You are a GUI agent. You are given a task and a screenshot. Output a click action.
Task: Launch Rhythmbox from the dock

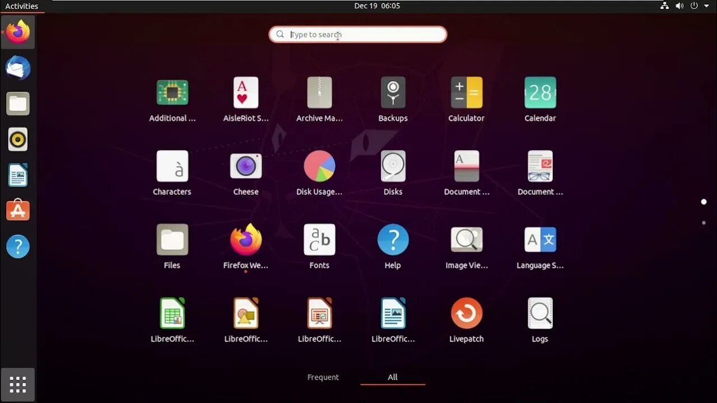(18, 139)
